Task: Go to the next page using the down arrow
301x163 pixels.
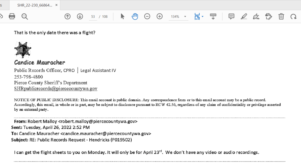Action: click(80, 16)
